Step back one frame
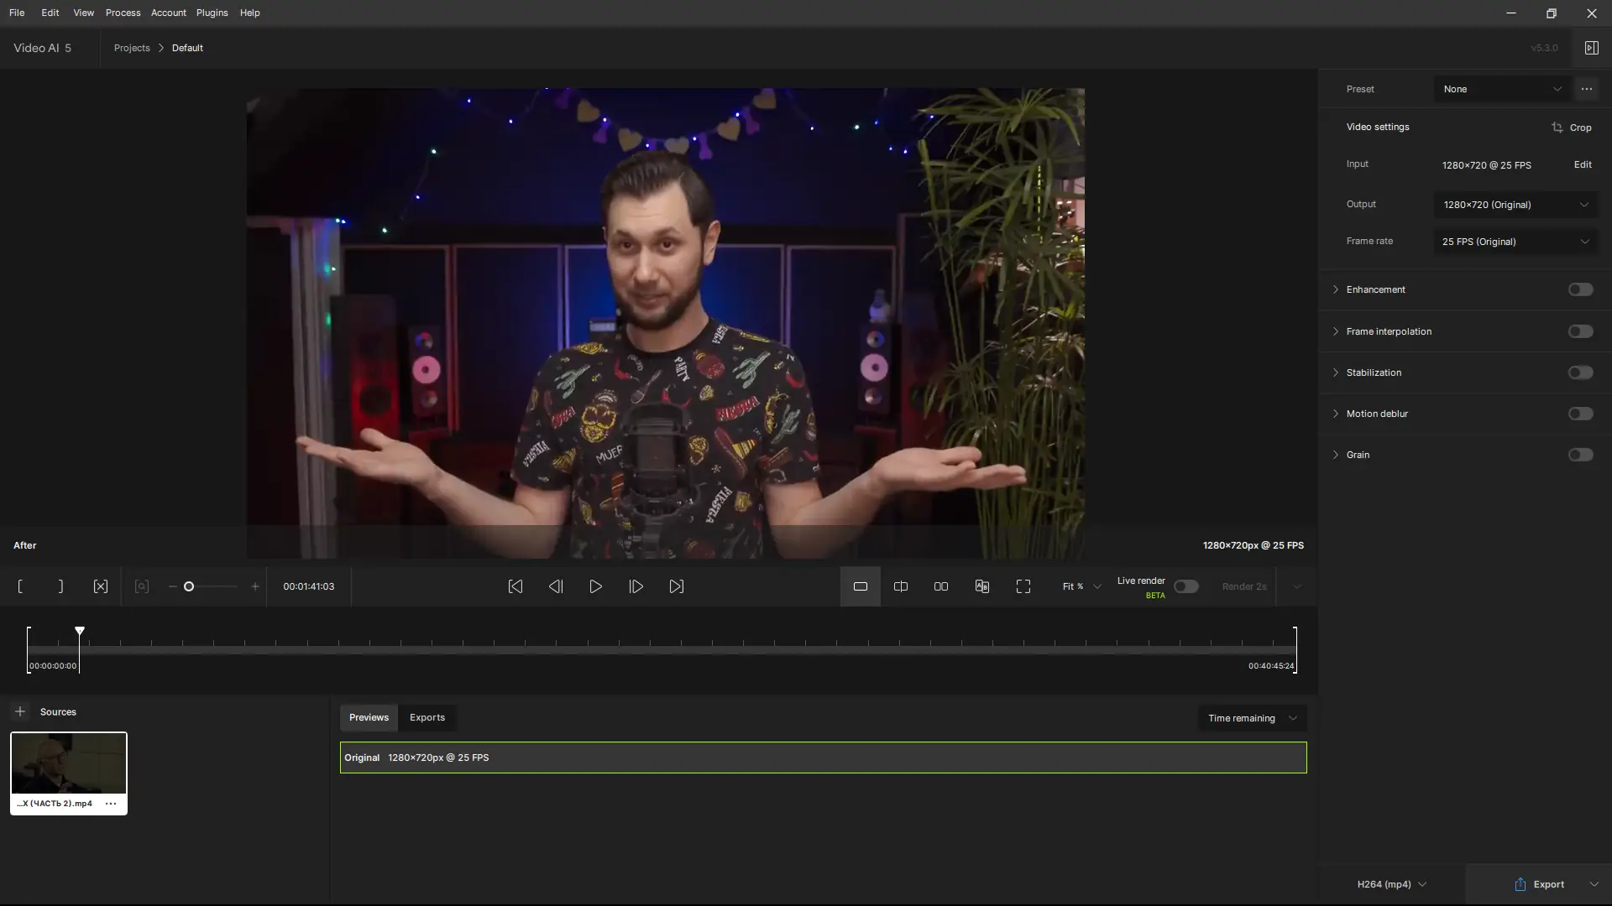The image size is (1612, 906). point(556,586)
